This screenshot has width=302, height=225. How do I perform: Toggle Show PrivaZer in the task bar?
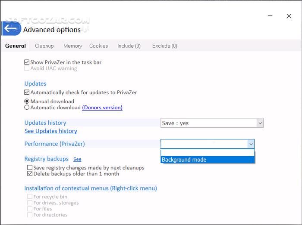pyautogui.click(x=27, y=62)
